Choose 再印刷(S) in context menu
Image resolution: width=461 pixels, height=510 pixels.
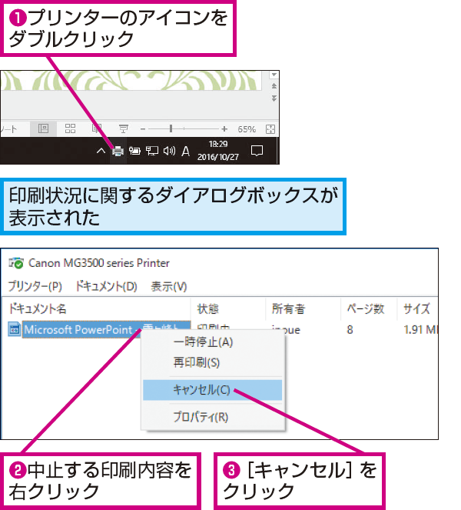tap(213, 362)
